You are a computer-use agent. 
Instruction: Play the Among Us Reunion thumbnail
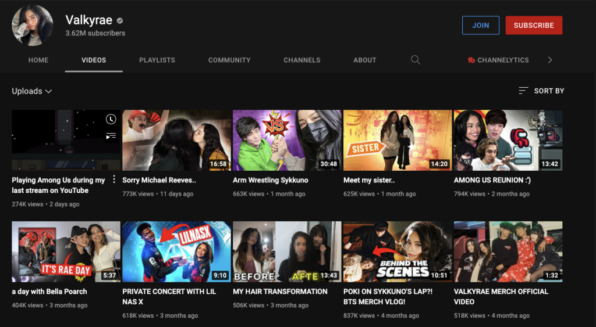coord(508,141)
